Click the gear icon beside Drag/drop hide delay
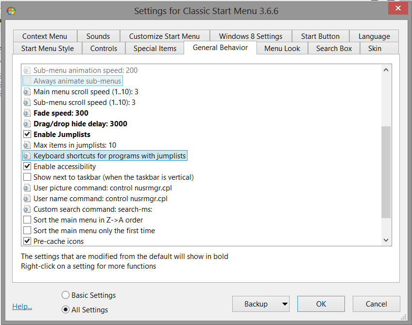The width and height of the screenshot is (412, 325). coord(27,124)
